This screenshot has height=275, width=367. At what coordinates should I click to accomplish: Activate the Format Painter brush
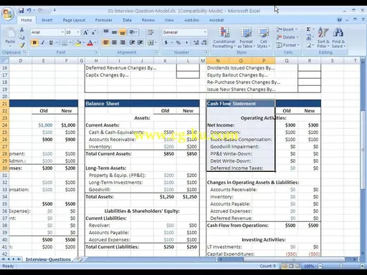(22, 44)
